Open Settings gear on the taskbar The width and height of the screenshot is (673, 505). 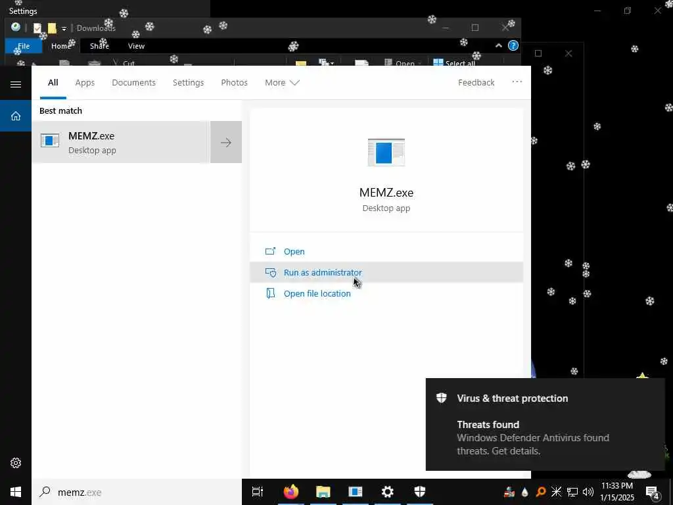tap(388, 492)
